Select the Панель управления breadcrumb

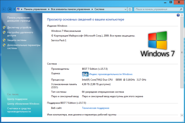click(35, 9)
